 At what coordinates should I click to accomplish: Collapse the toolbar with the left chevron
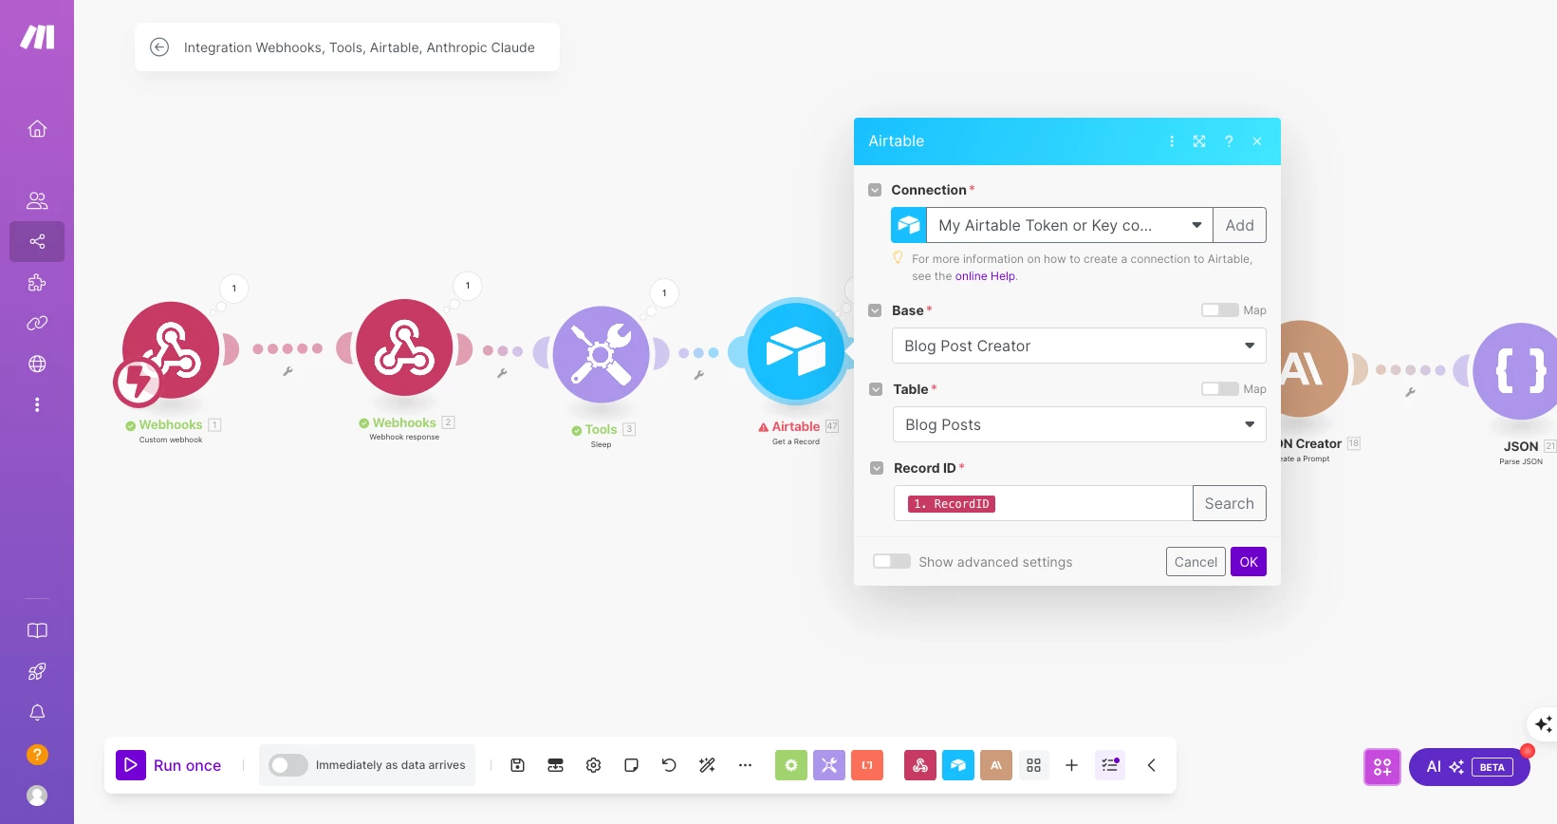(x=1151, y=765)
